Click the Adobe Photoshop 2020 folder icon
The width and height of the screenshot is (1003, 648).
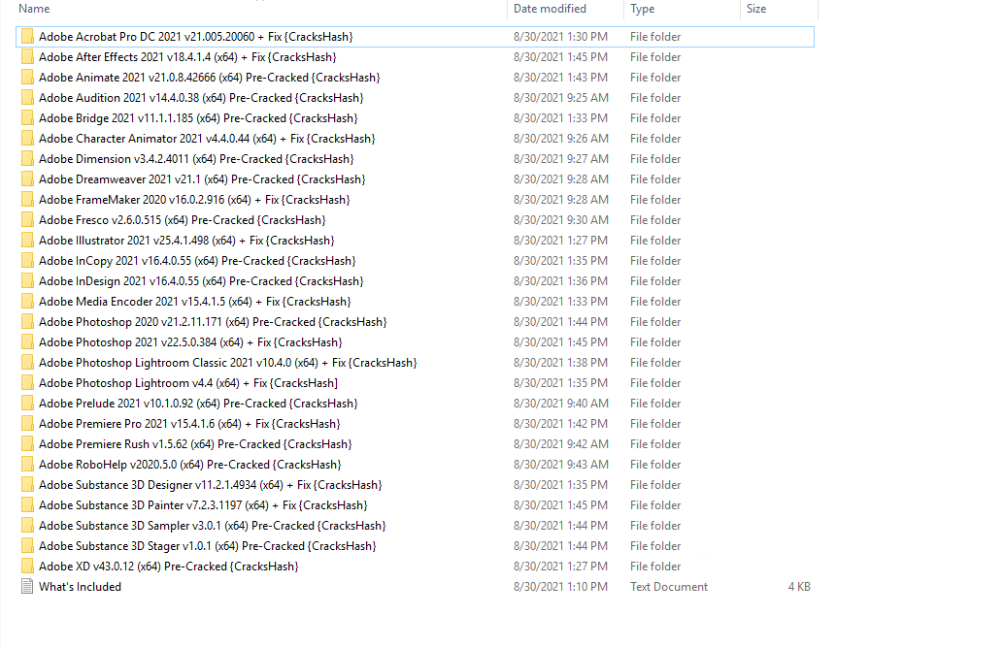click(x=27, y=322)
